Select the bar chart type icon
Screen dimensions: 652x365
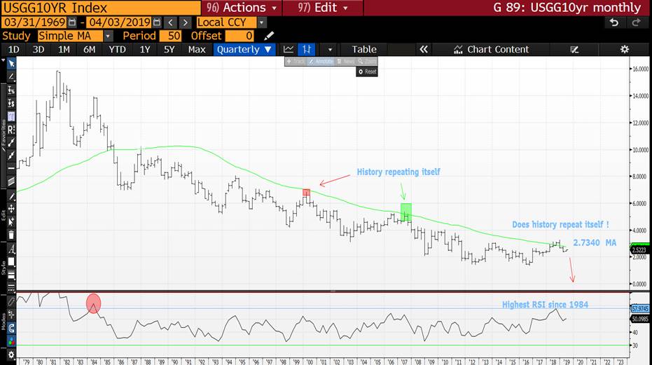[x=307, y=49]
